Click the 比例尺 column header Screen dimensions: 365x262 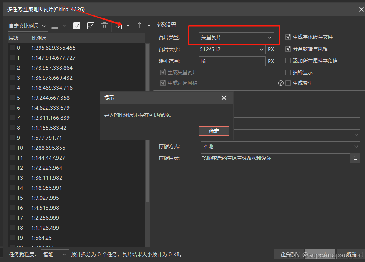coord(38,37)
